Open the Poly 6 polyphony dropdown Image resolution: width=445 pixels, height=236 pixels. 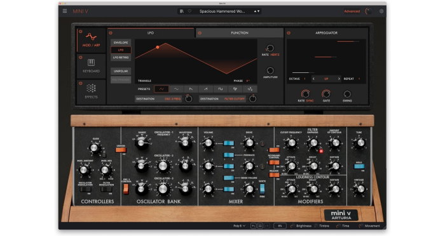click(239, 226)
